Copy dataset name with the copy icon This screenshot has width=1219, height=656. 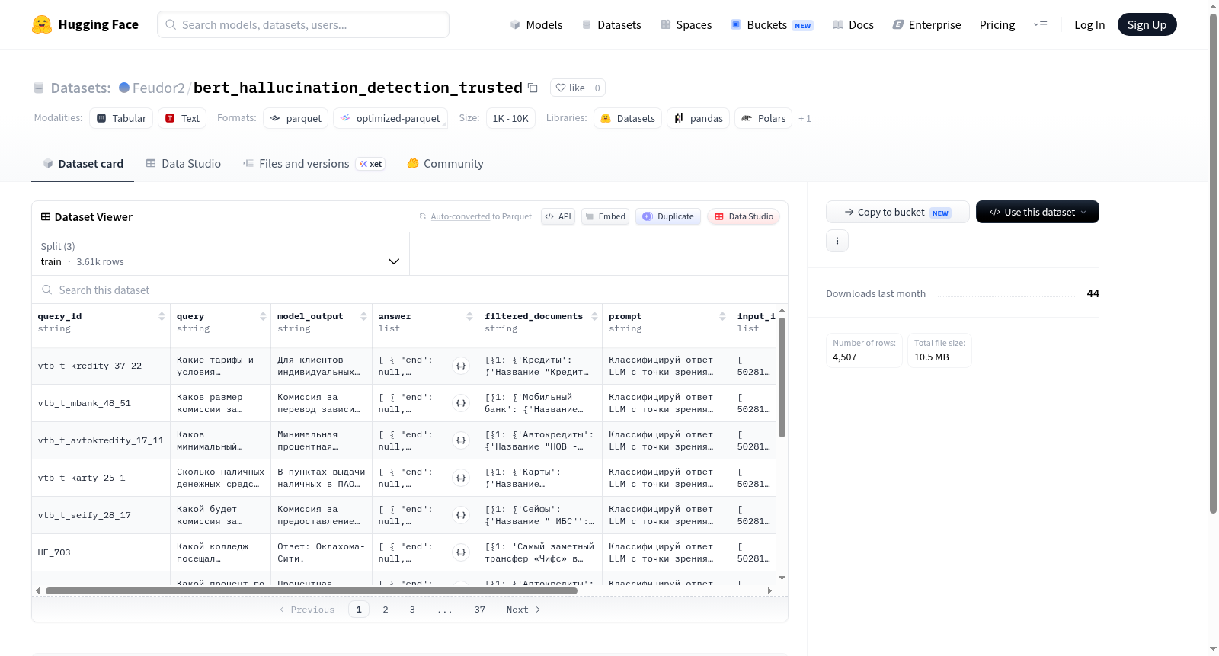click(x=533, y=88)
